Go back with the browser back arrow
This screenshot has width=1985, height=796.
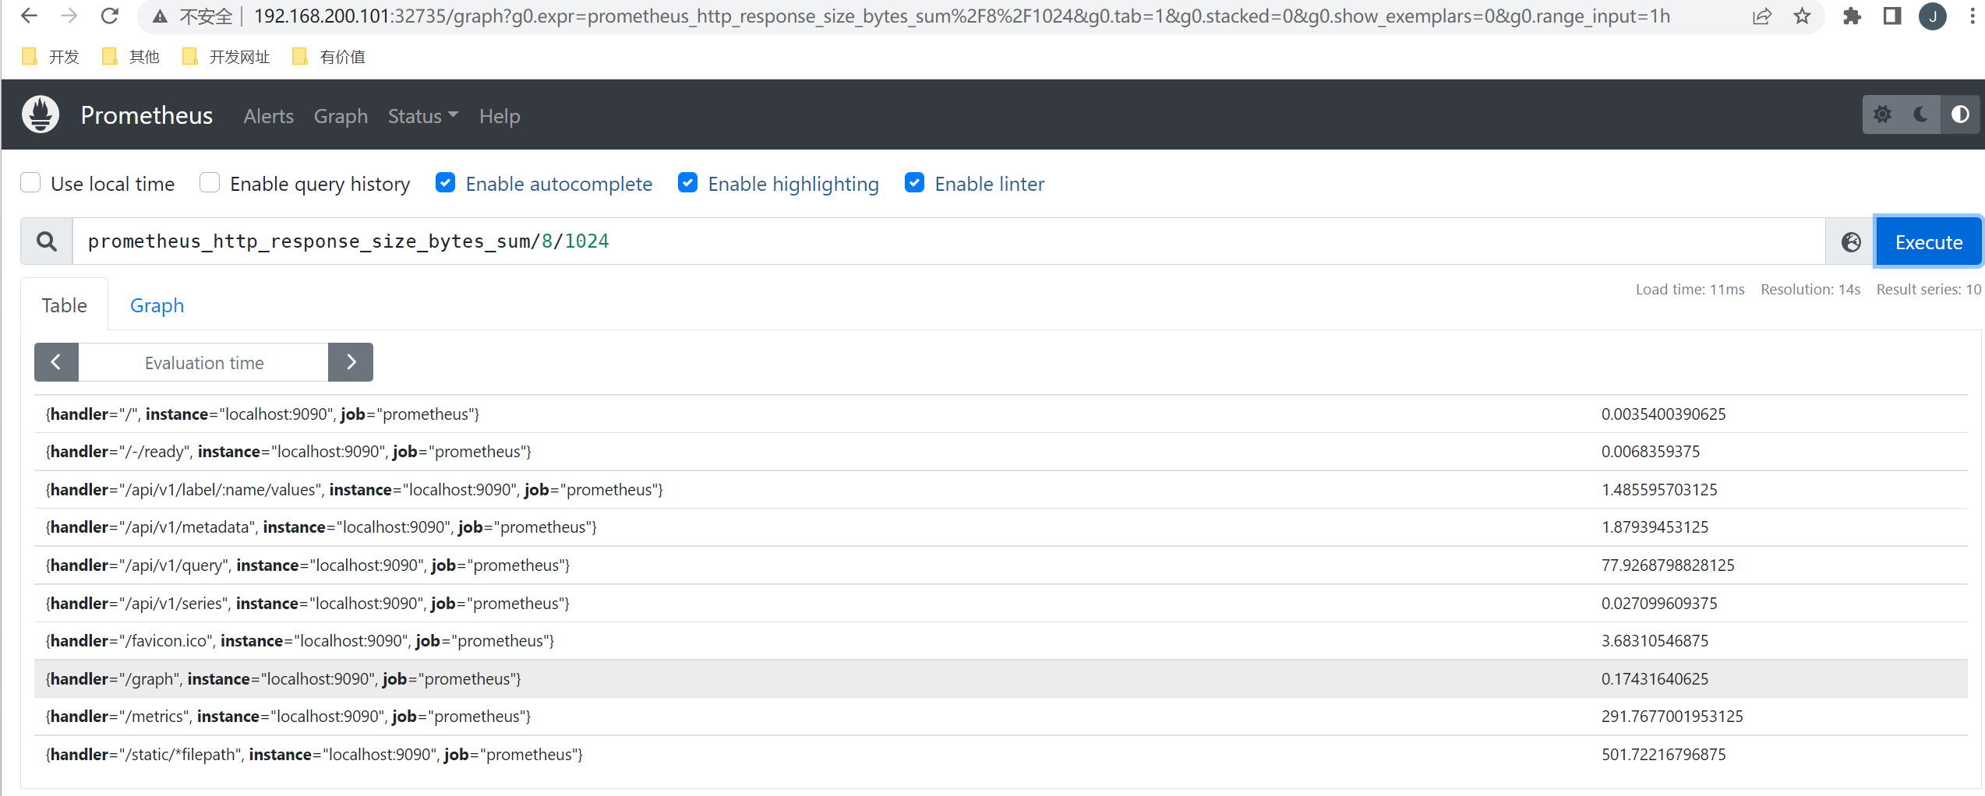[29, 16]
